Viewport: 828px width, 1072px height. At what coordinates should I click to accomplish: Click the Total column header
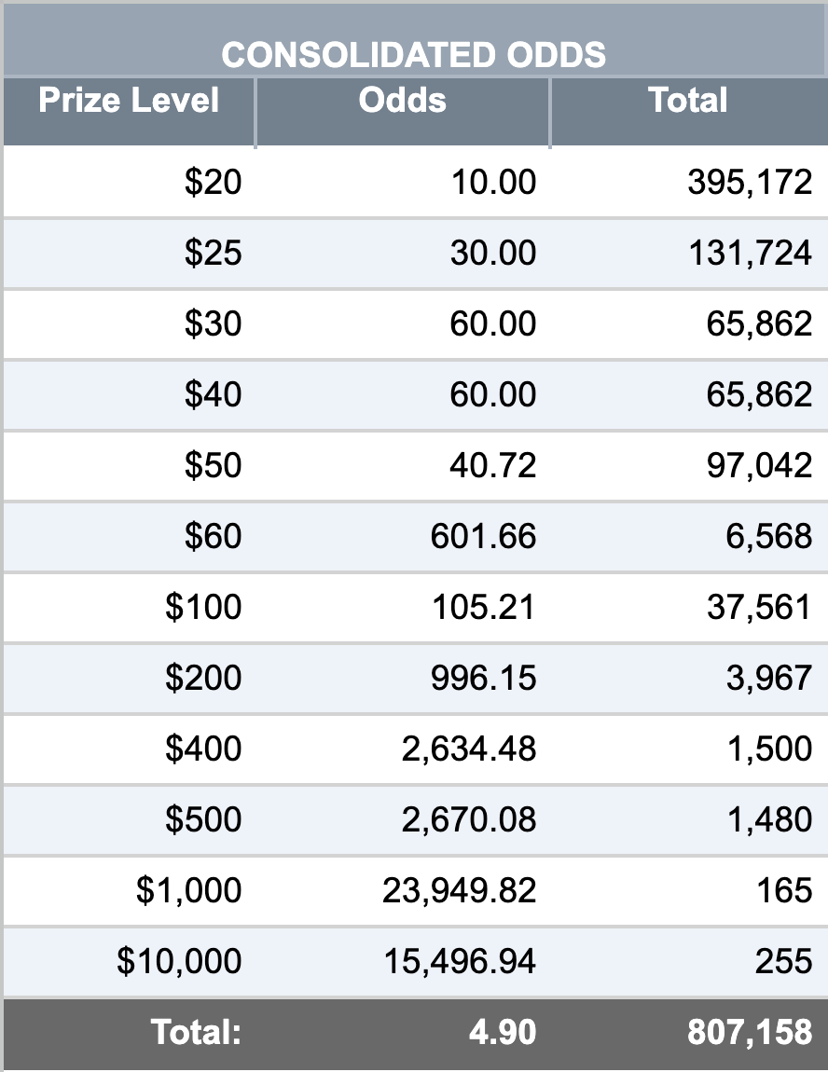[687, 101]
